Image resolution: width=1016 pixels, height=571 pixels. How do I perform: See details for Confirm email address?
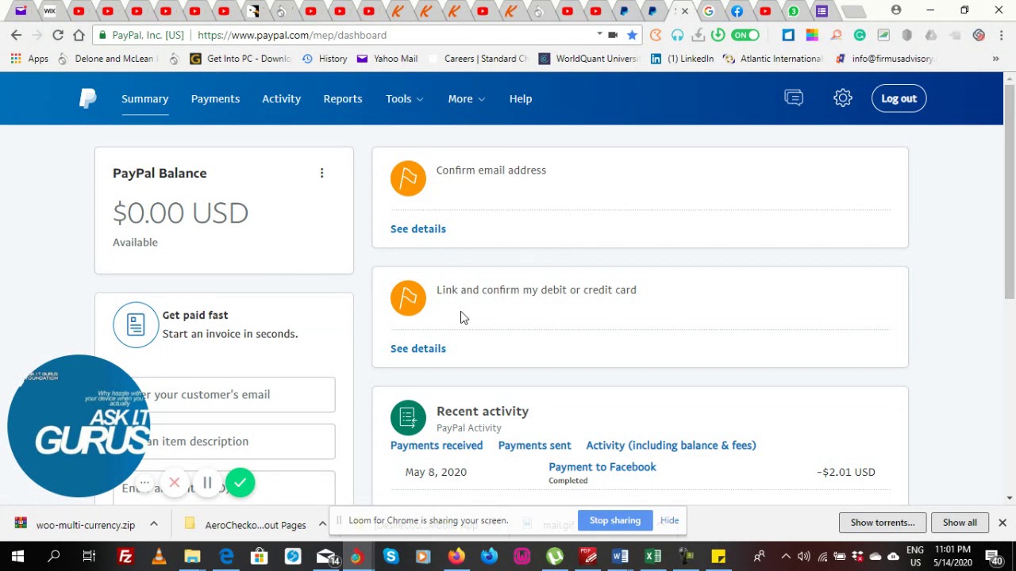tap(418, 228)
